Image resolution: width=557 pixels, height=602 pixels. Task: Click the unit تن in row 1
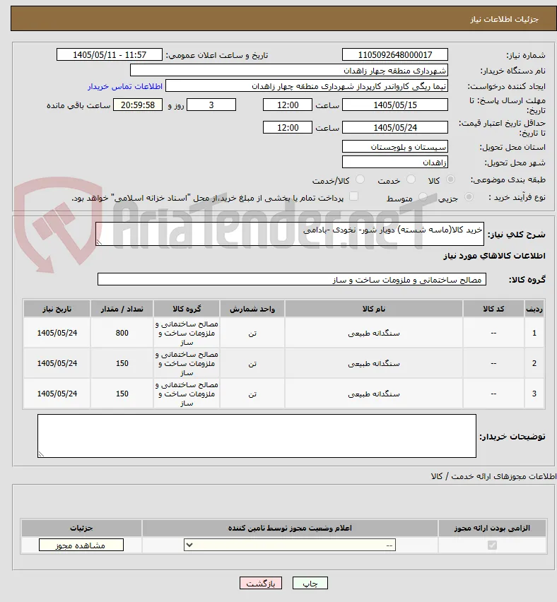pyautogui.click(x=252, y=334)
